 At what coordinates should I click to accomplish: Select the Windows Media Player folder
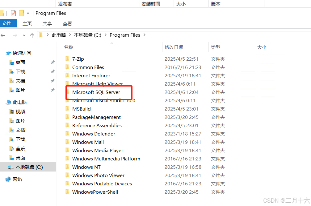click(98, 151)
